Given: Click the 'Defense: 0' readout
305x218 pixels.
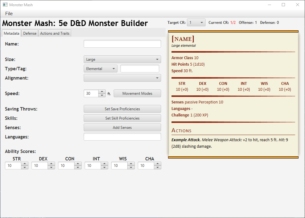Looking at the screenshot, I should point(269,23).
